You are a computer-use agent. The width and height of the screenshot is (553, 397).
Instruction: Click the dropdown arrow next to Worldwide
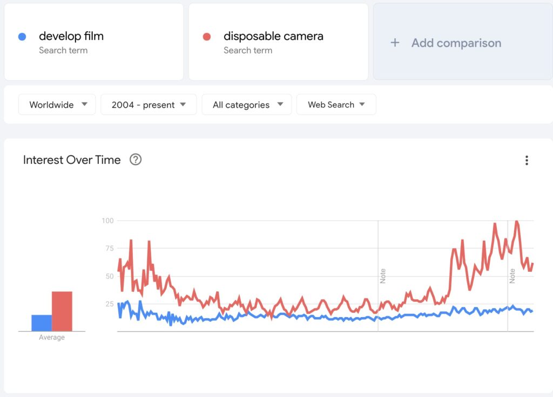pyautogui.click(x=84, y=104)
